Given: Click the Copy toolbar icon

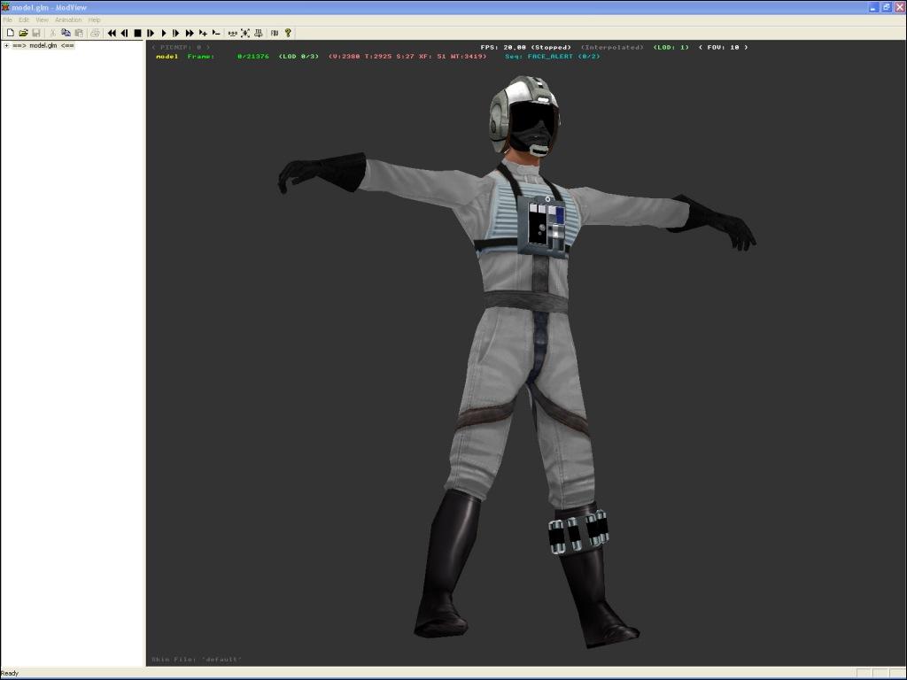Looking at the screenshot, I should click(x=66, y=33).
